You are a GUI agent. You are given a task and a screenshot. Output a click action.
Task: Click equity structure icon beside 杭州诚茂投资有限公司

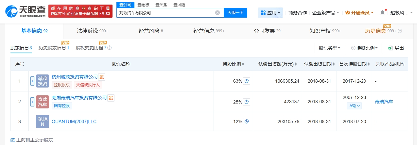click(102, 77)
